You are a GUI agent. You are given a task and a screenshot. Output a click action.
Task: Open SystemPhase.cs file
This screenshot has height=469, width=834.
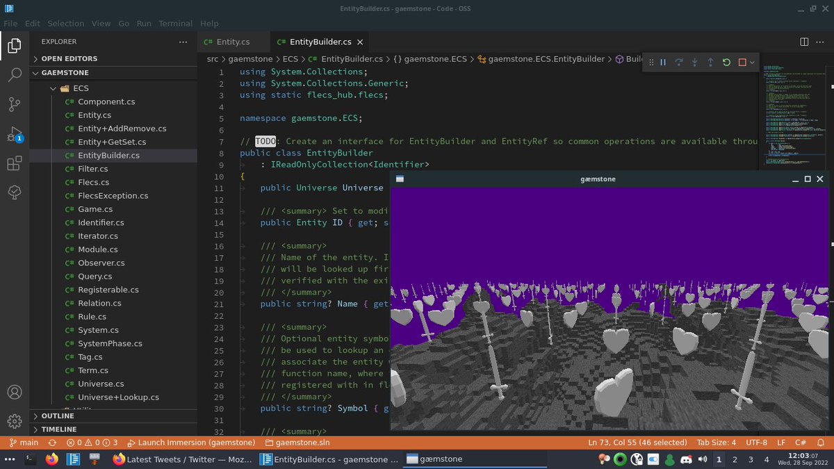click(x=110, y=343)
